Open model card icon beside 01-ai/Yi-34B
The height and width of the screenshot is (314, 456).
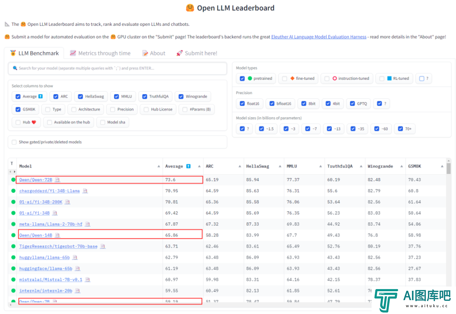pyautogui.click(x=55, y=213)
